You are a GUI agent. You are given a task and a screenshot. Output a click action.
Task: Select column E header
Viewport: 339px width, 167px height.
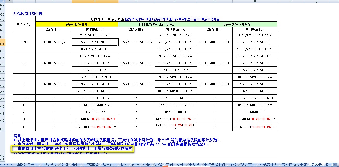point(136,1)
